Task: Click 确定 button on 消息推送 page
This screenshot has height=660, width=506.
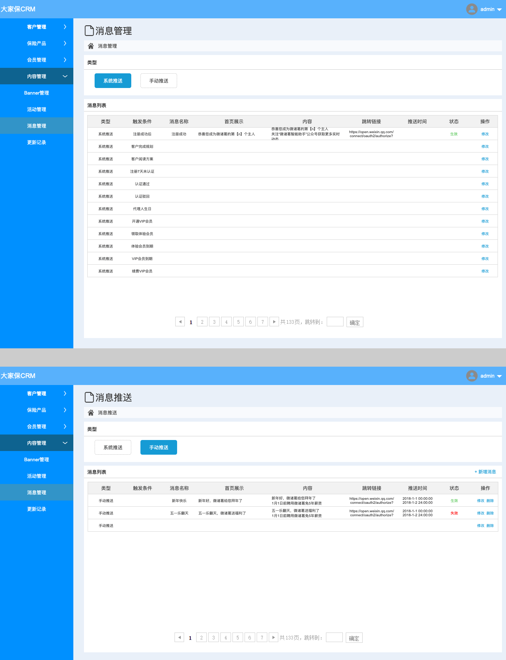Action: (354, 638)
